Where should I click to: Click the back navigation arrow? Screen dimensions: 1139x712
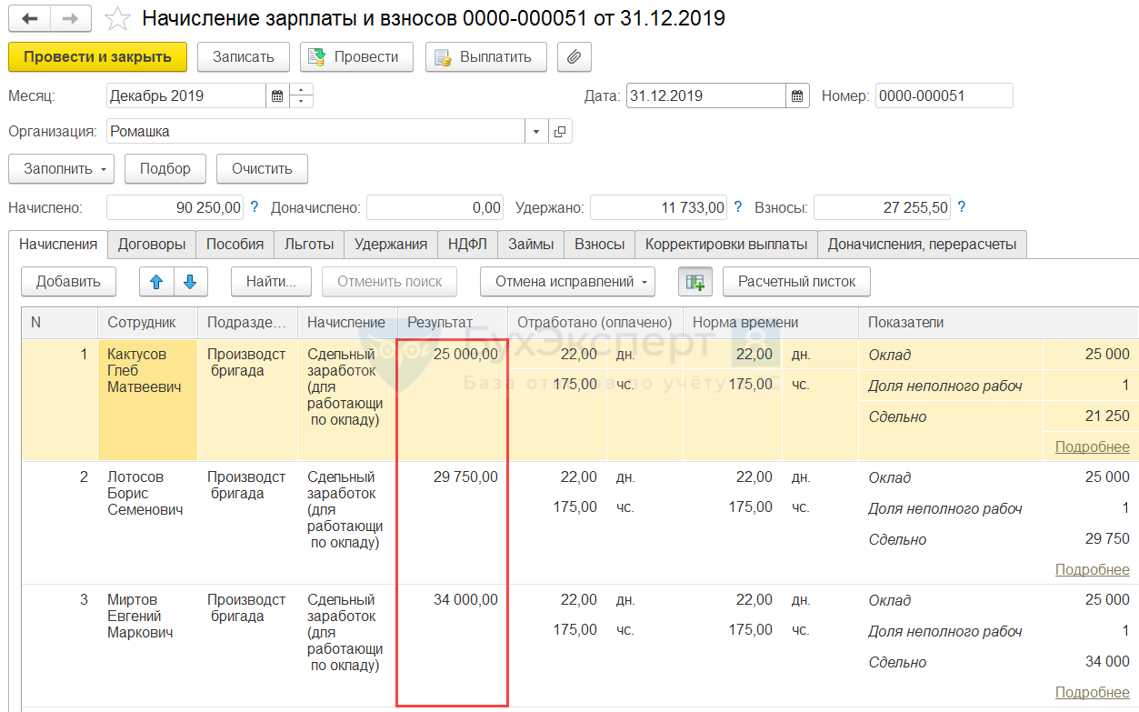tap(29, 18)
